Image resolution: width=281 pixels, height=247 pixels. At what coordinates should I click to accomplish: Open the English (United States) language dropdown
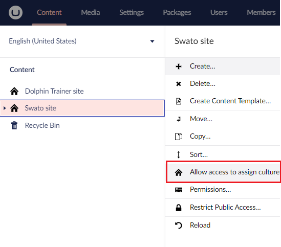click(82, 41)
